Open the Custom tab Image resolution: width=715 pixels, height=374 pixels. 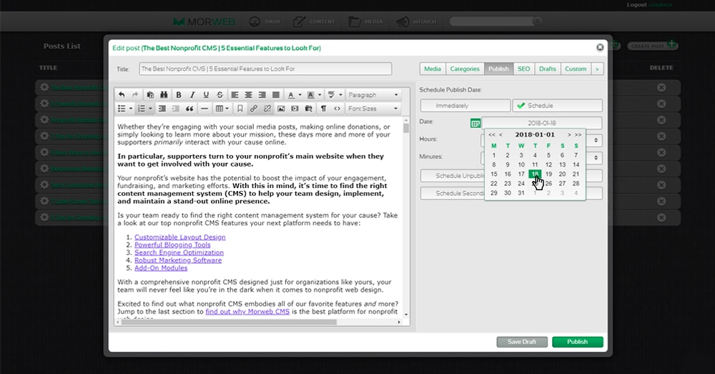576,69
